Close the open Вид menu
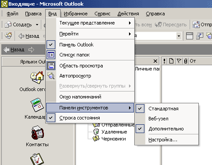The image size is (212, 165). [53, 14]
